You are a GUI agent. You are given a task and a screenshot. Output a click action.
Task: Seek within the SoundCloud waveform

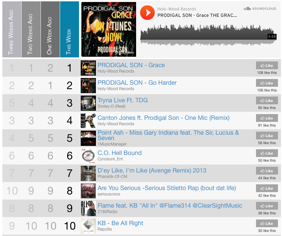[x=208, y=35]
